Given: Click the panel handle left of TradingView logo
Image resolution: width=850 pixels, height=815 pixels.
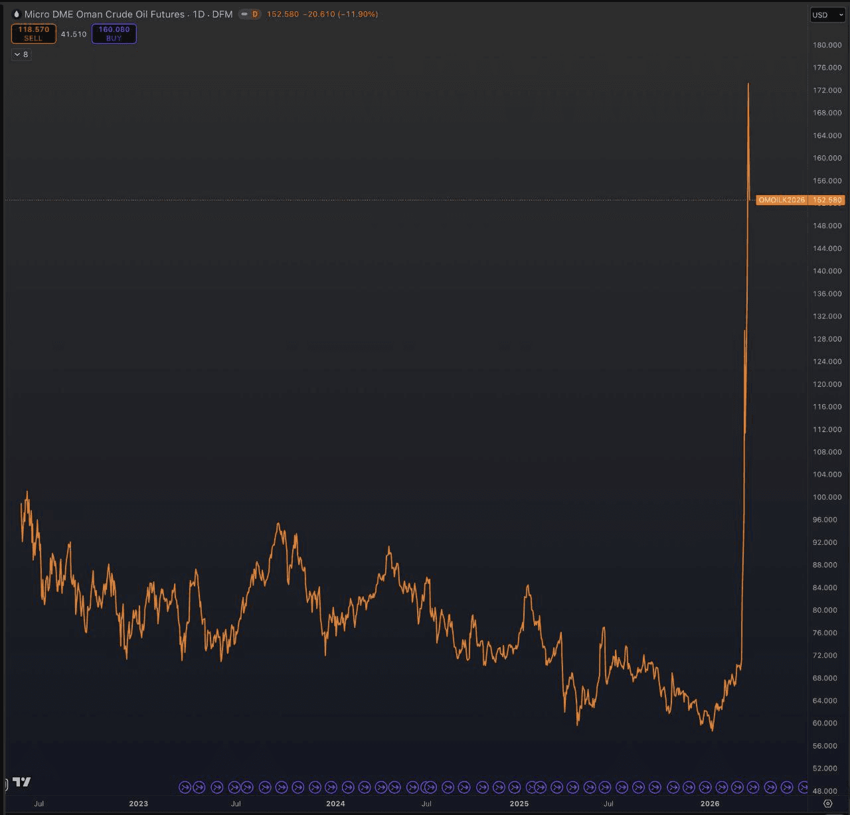Looking at the screenshot, I should click(x=6, y=784).
